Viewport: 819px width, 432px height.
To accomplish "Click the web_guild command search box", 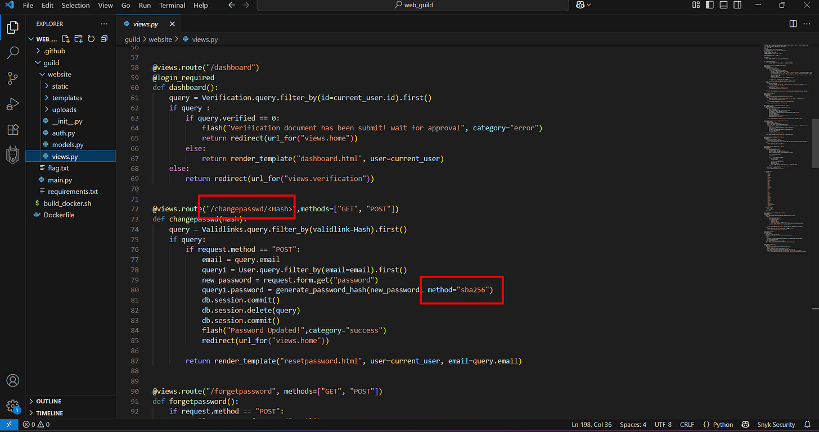I will 413,5.
